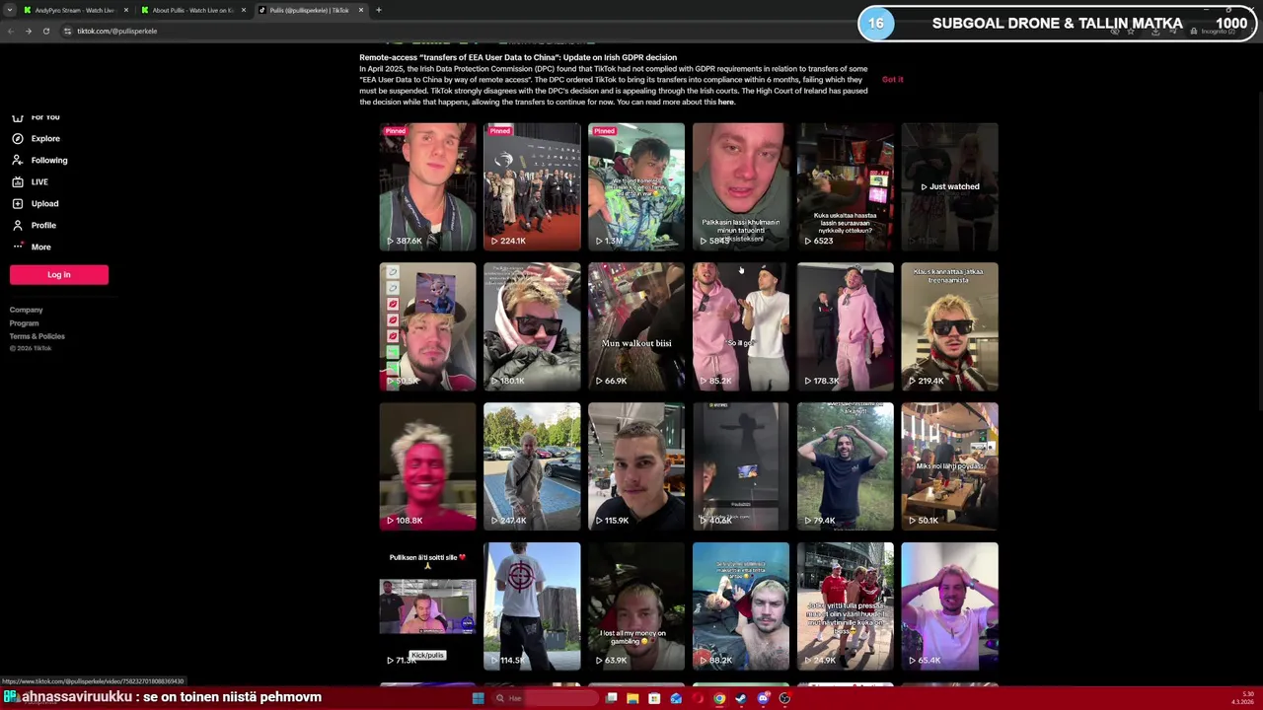
Task: Open the video with 219.4K views
Action: click(950, 325)
